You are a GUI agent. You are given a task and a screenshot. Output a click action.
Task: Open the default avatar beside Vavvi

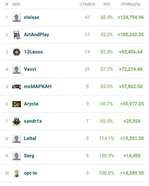(17, 70)
